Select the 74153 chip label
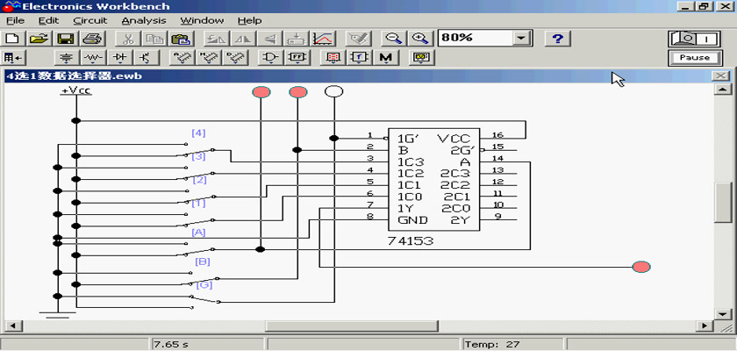737x351 pixels. pos(411,241)
